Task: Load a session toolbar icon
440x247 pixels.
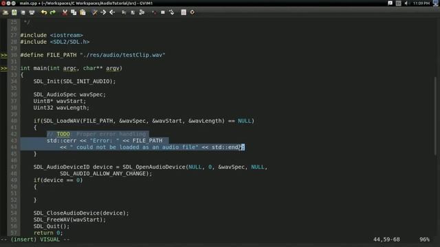Action: pyautogui.click(x=124, y=12)
